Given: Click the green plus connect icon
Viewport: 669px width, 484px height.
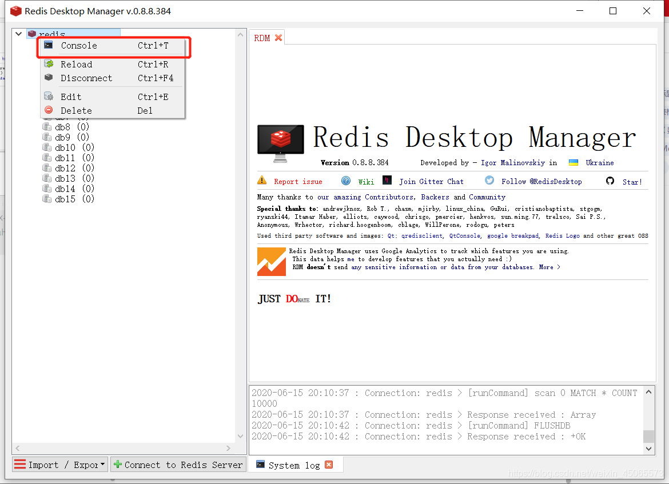Looking at the screenshot, I should pyautogui.click(x=118, y=465).
